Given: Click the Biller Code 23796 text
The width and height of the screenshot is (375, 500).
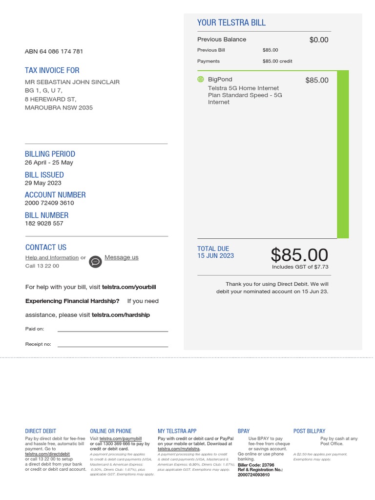Looking at the screenshot, I should [x=256, y=465].
